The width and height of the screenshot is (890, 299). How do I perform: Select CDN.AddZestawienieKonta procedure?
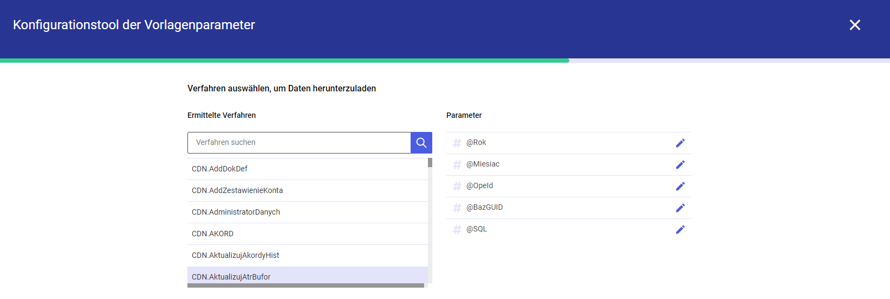tap(308, 190)
